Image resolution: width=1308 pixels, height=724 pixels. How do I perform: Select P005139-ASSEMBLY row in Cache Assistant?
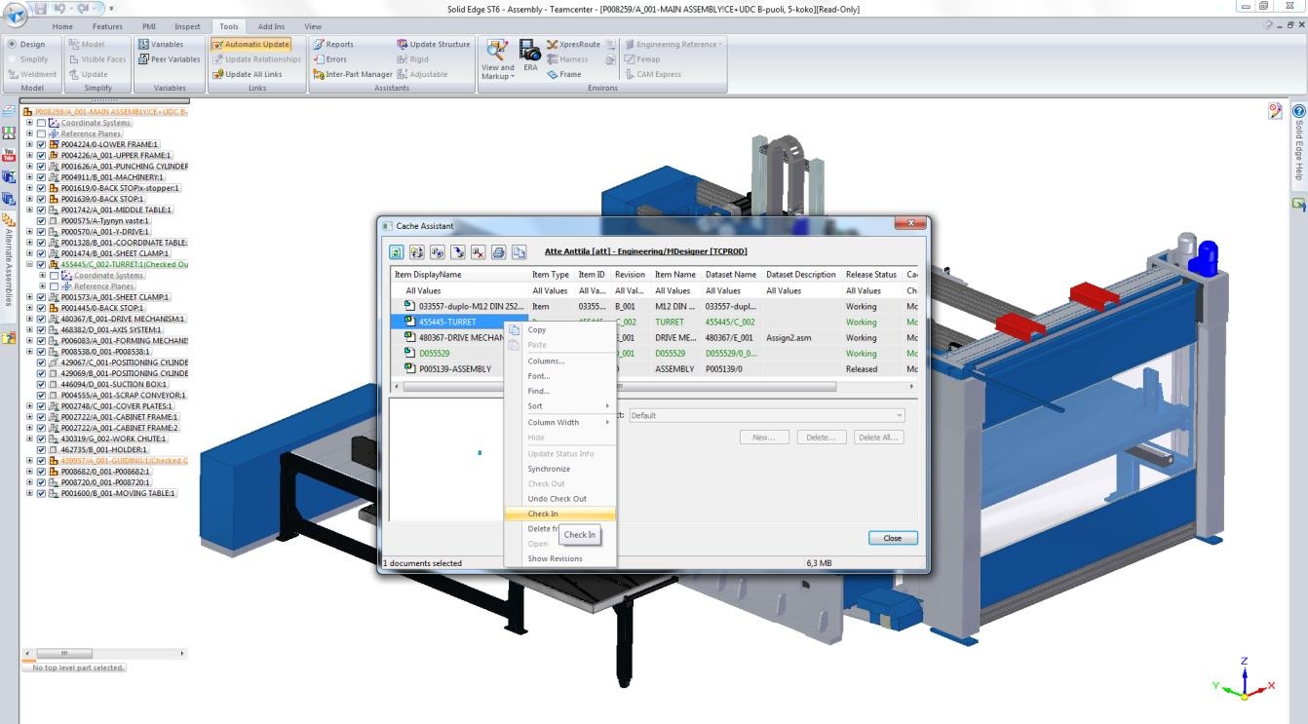click(x=653, y=369)
